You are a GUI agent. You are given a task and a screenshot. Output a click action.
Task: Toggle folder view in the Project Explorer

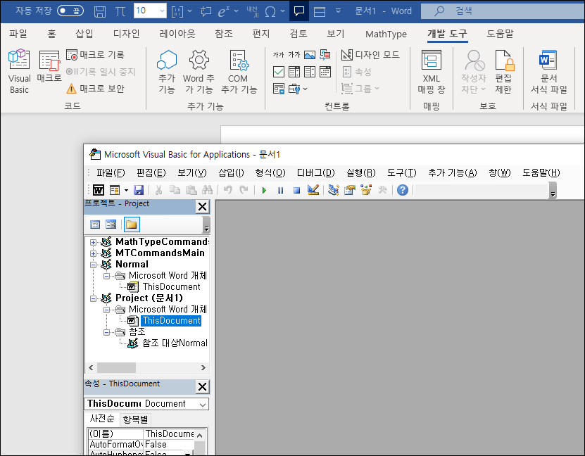(x=132, y=224)
